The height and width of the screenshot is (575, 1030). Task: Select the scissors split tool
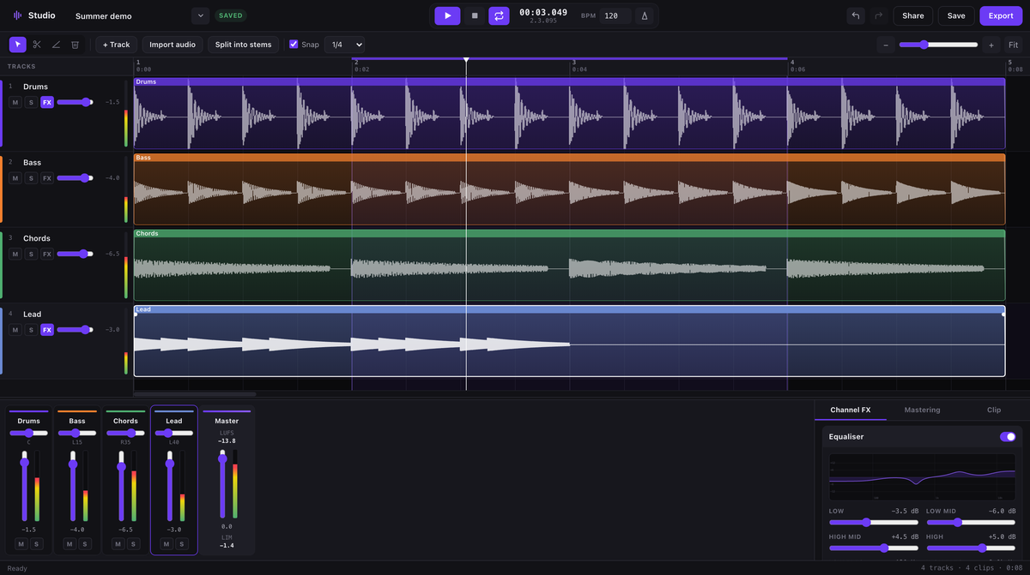[x=37, y=45]
